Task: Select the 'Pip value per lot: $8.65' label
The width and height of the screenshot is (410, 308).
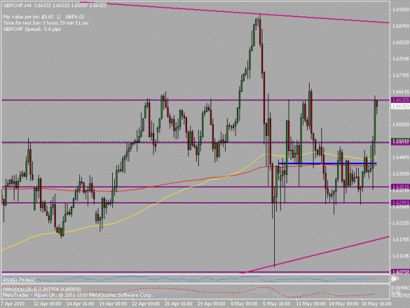Action: coord(28,17)
